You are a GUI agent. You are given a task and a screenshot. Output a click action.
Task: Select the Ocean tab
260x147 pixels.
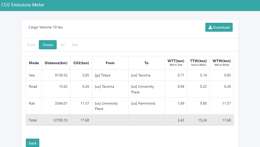click(x=48, y=45)
